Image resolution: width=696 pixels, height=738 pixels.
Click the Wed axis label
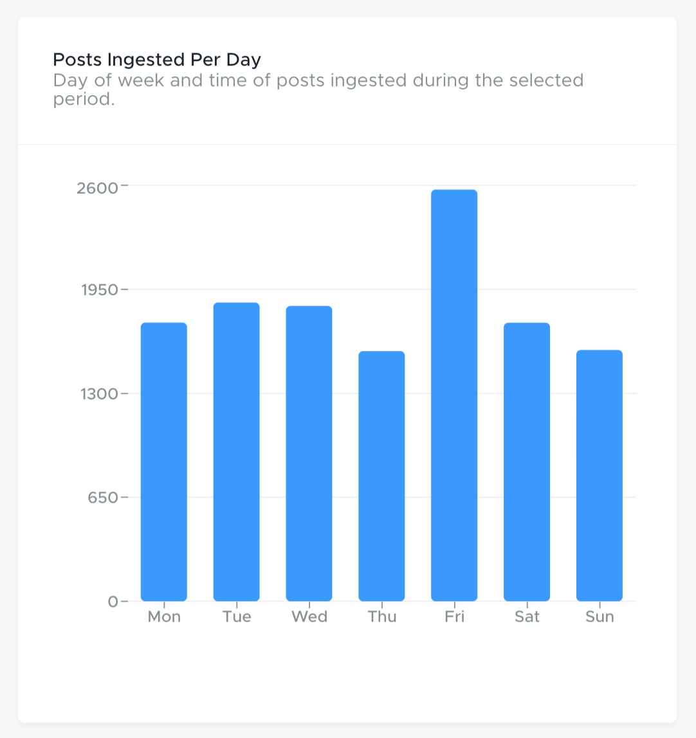(x=309, y=616)
